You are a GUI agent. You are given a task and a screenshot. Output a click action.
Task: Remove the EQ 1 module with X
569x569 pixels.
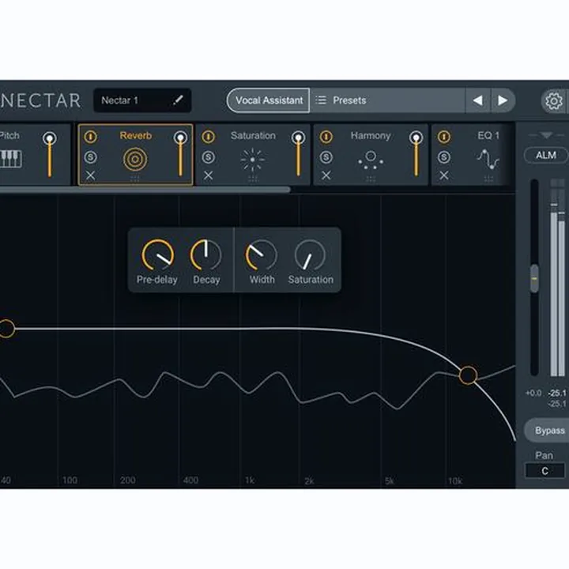tap(444, 175)
